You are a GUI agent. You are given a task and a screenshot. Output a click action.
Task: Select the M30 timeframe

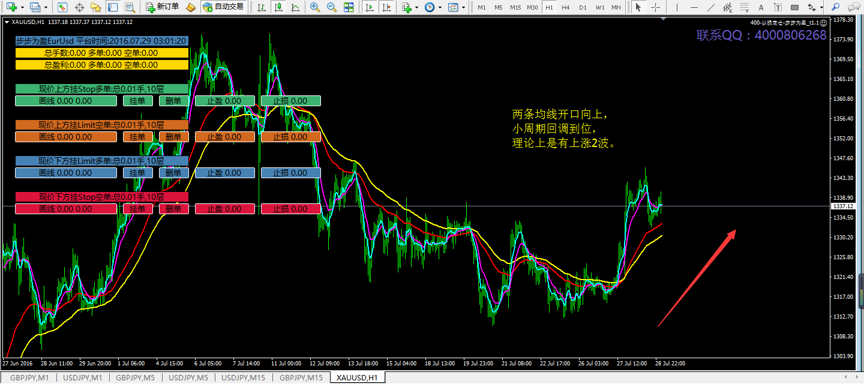[x=532, y=7]
